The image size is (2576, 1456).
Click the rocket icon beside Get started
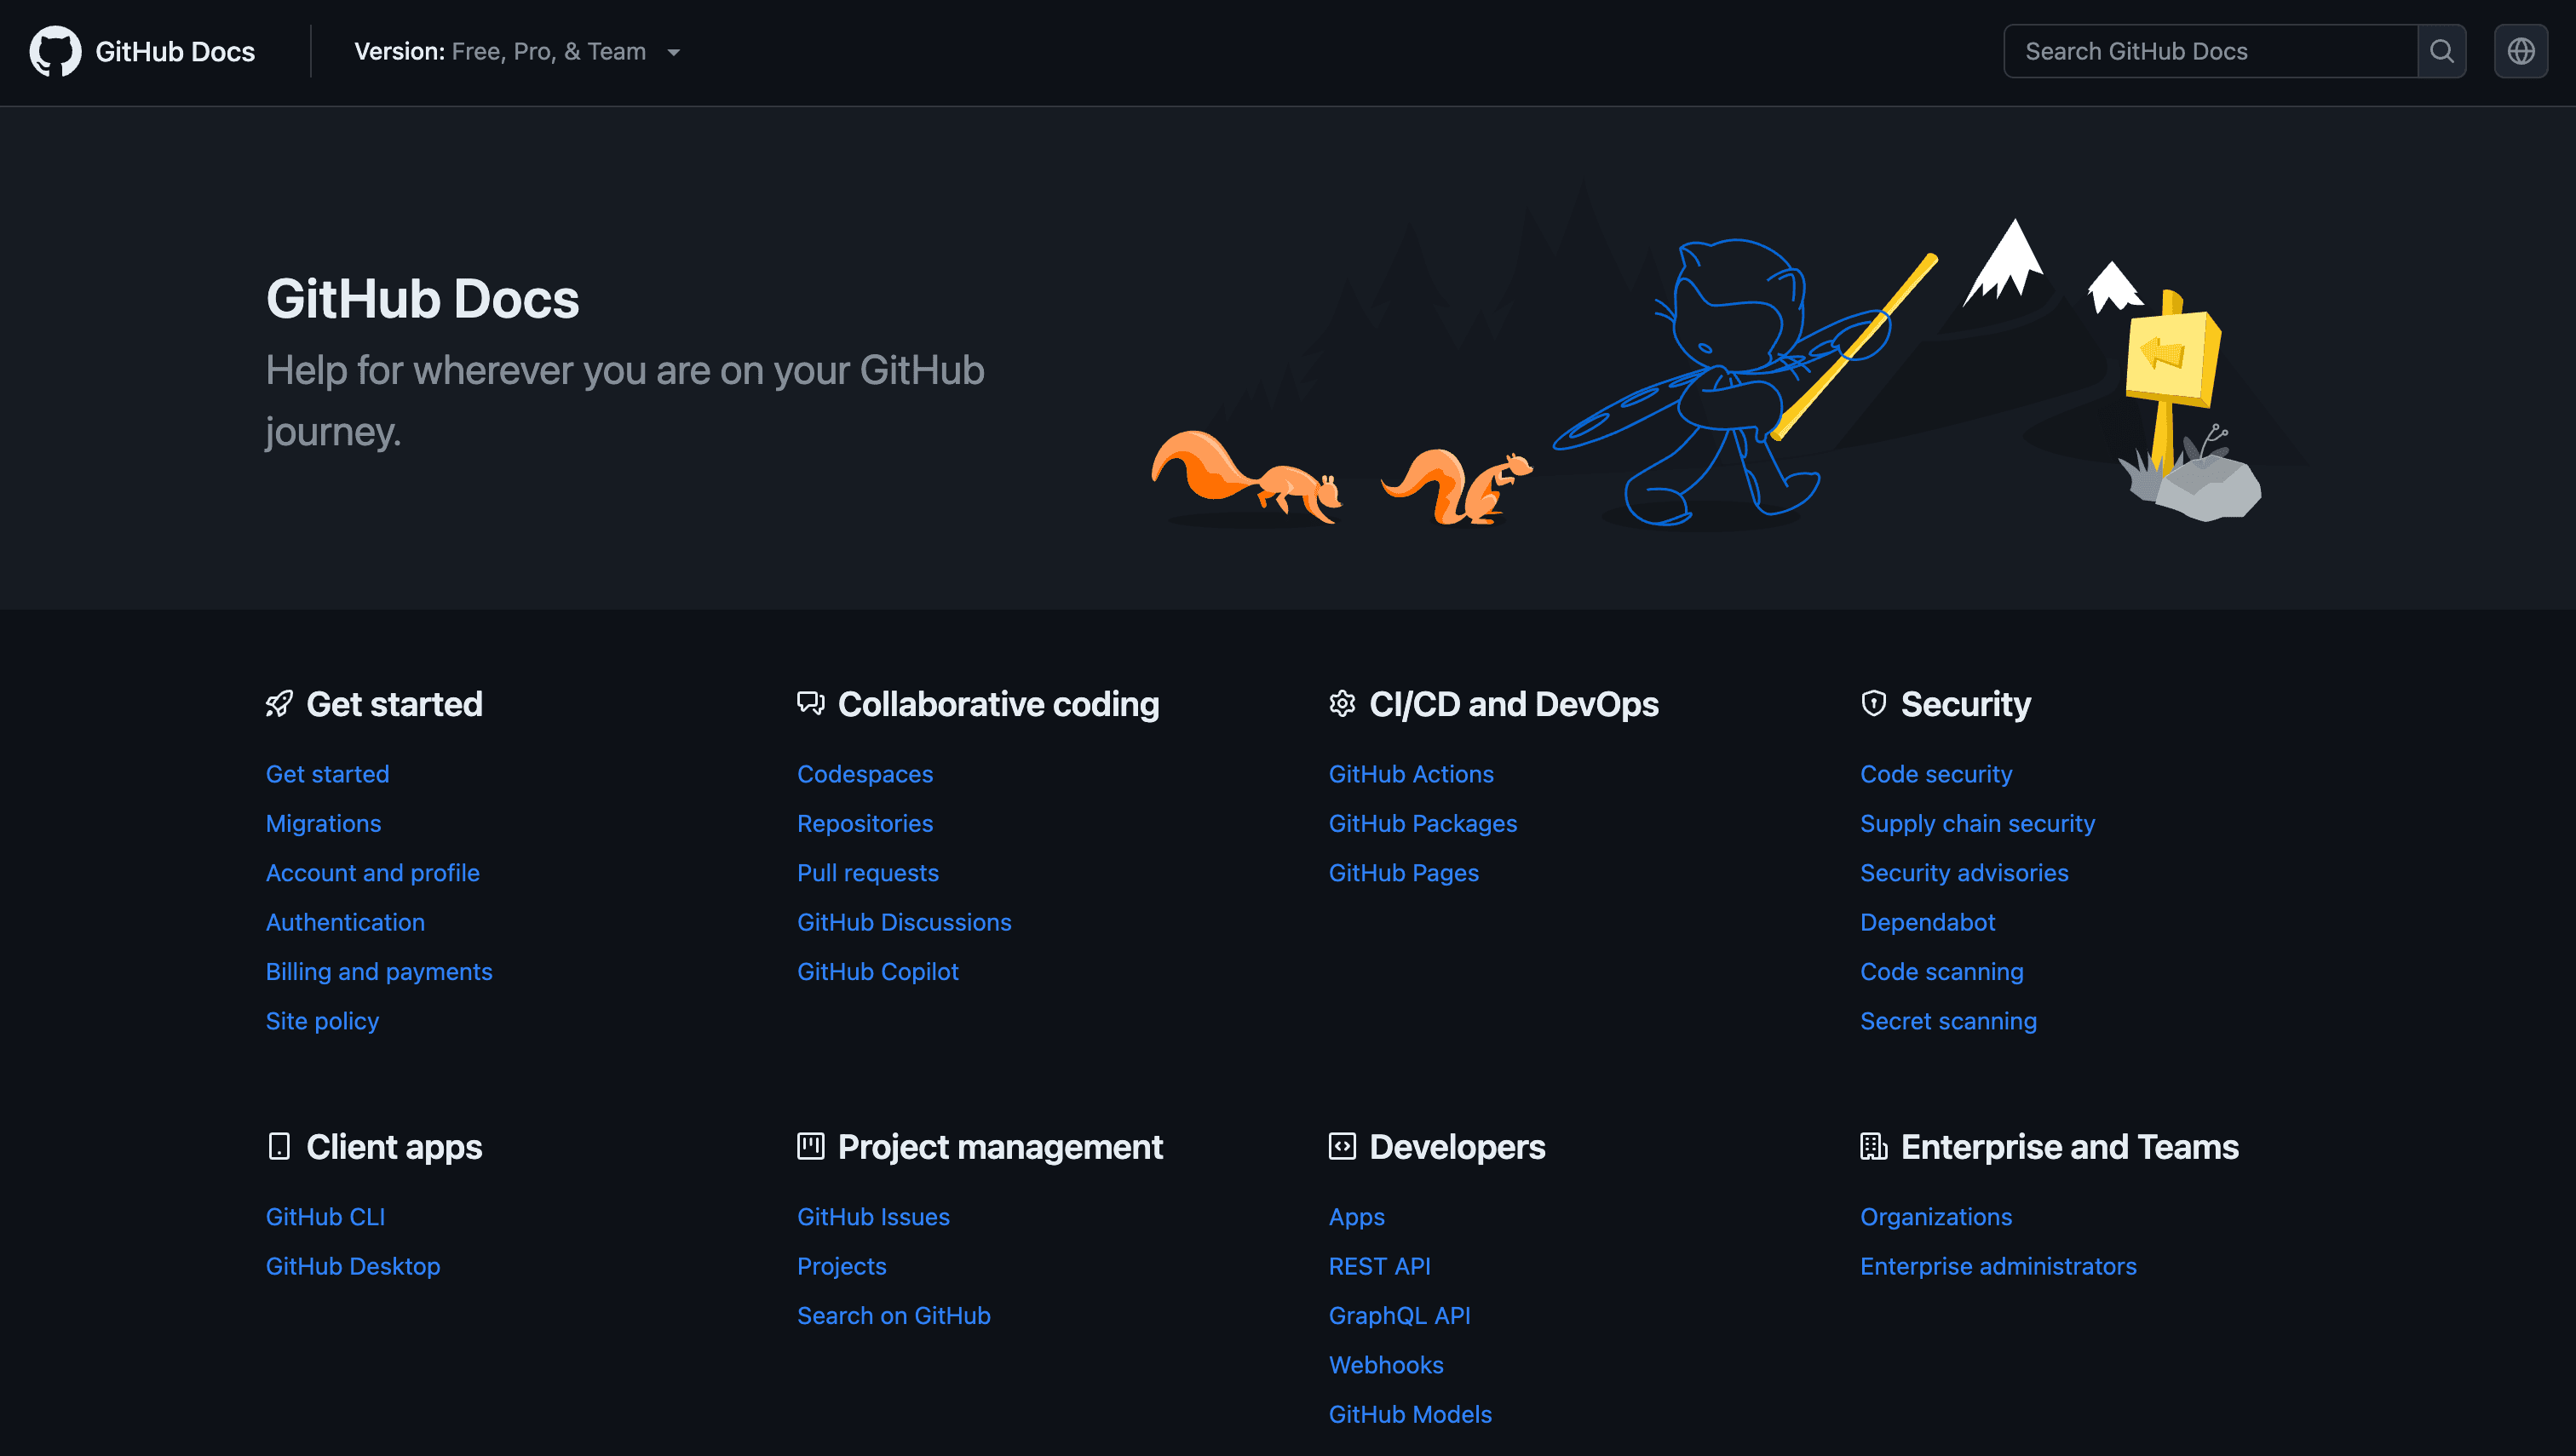point(279,704)
